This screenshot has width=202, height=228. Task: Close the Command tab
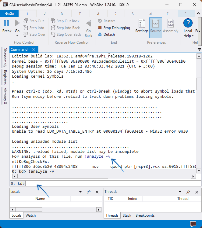tap(34, 50)
